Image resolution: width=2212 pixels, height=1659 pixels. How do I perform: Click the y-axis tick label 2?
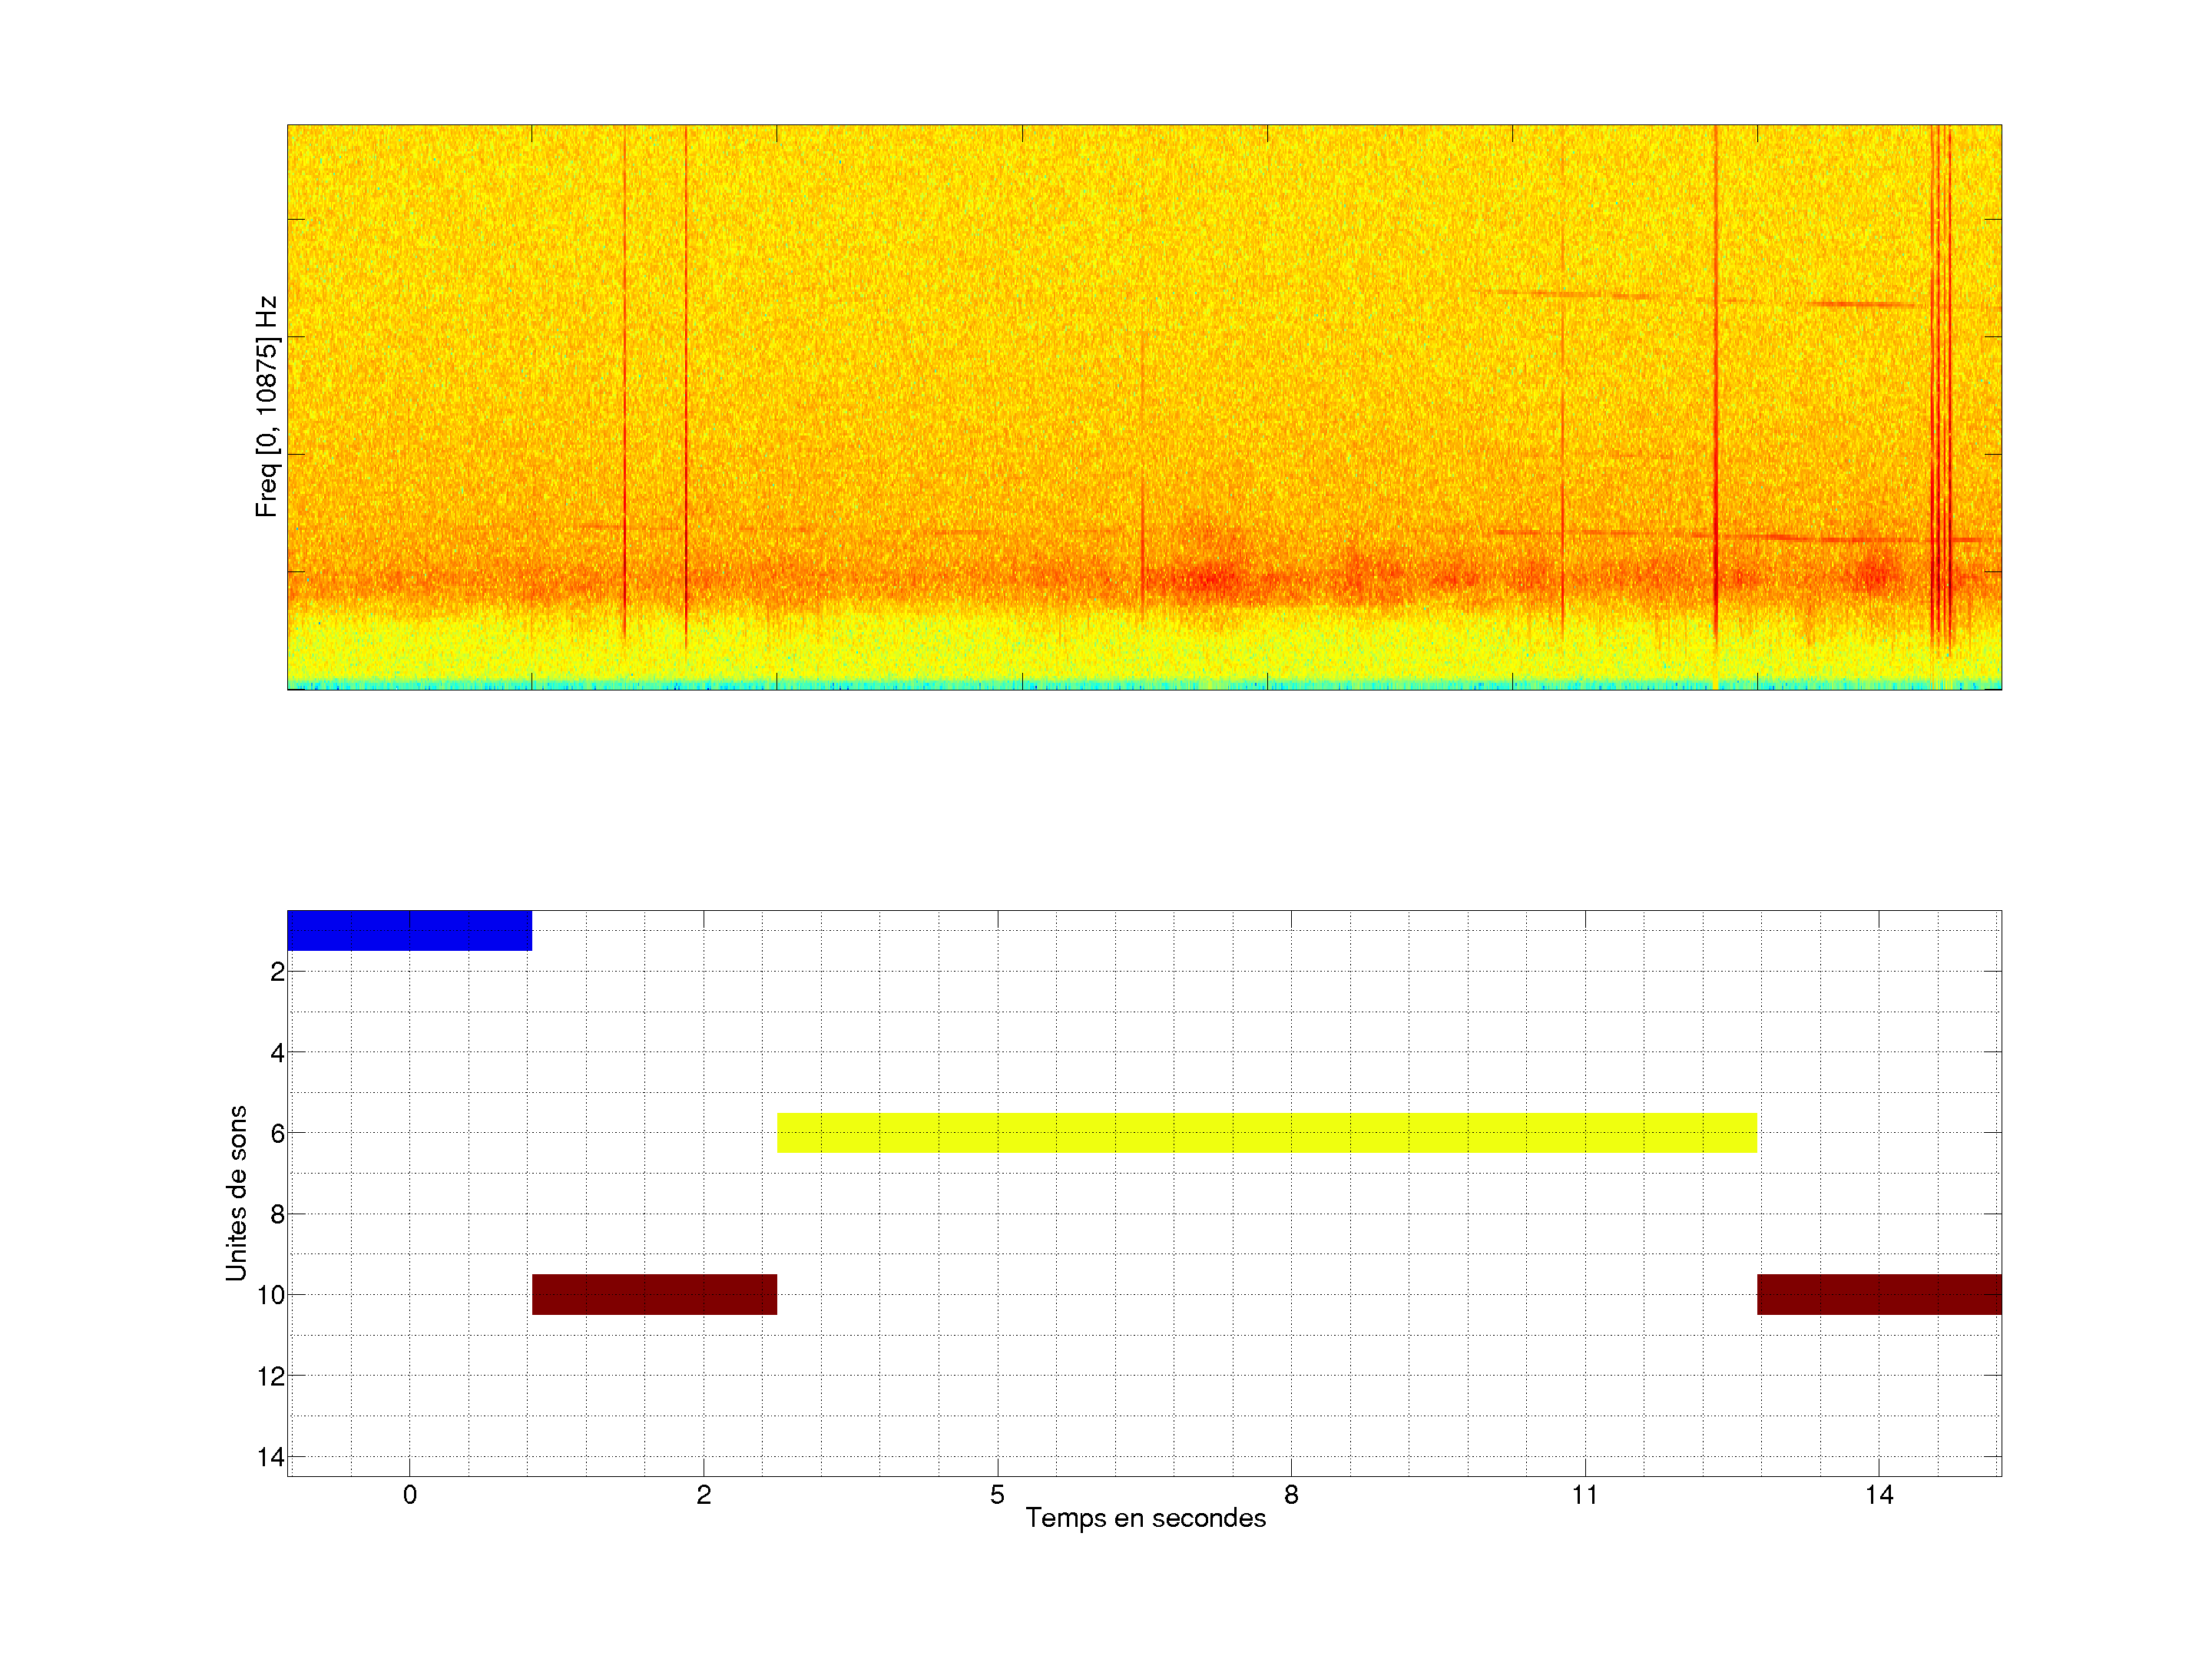277,971
